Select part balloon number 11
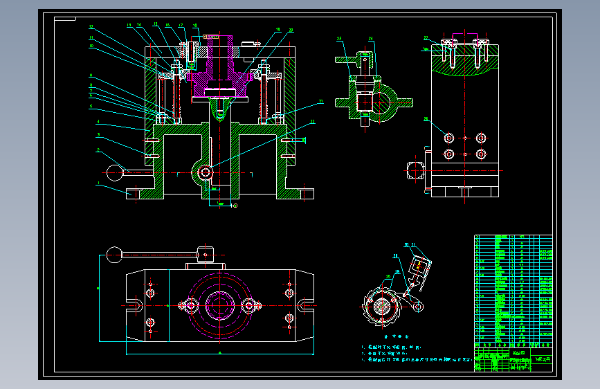 91,37
